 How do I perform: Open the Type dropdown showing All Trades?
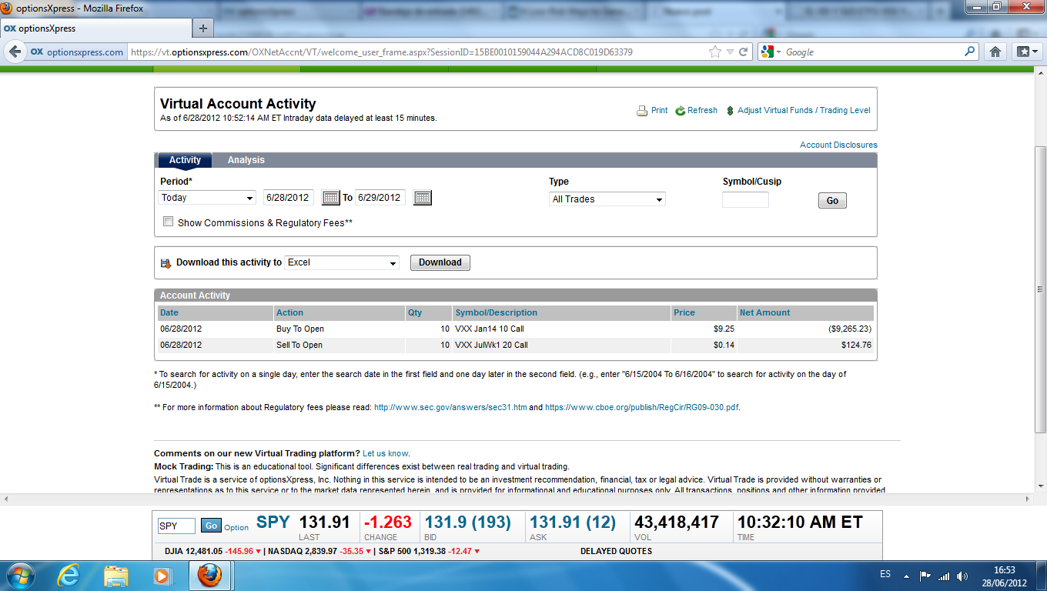[x=607, y=199]
